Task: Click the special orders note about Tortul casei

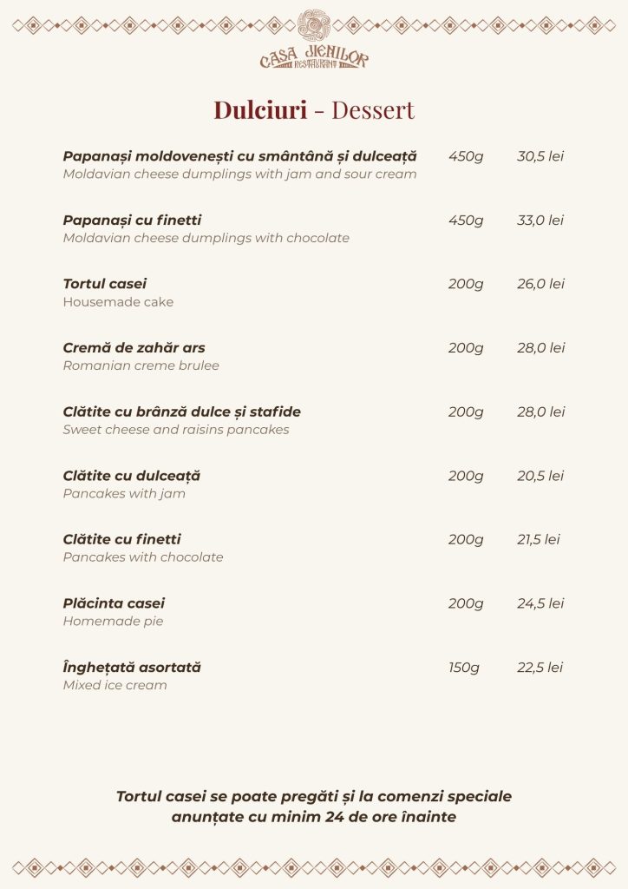Action: (314, 807)
